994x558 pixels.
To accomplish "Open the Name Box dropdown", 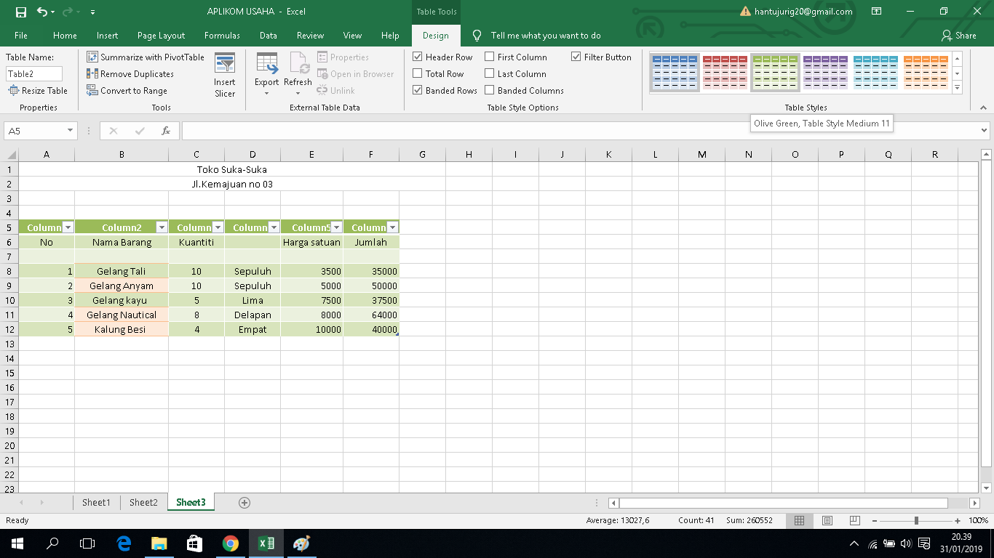I will (x=69, y=131).
